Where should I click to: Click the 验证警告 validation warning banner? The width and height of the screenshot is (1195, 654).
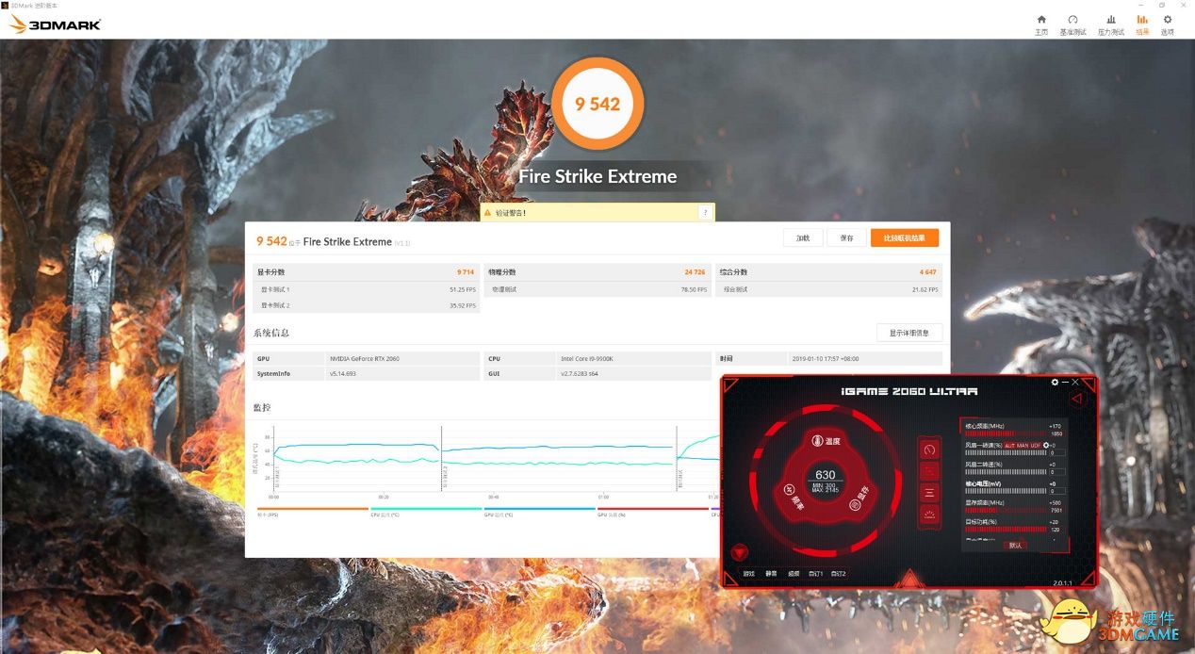pyautogui.click(x=597, y=213)
